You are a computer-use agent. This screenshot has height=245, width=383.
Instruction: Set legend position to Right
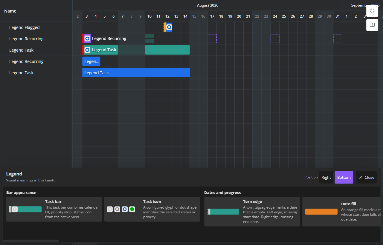pyautogui.click(x=326, y=177)
